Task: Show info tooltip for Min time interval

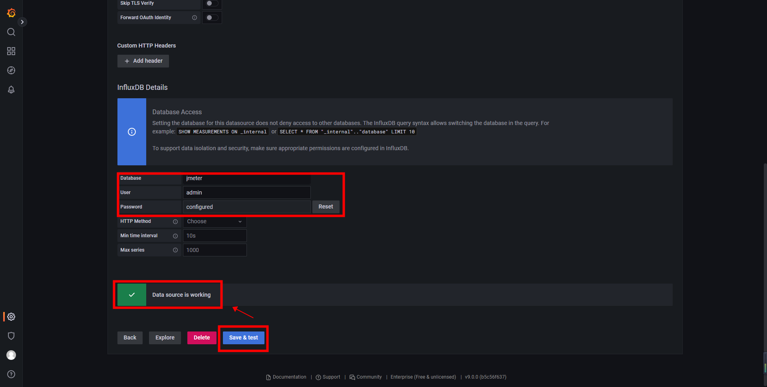Action: pyautogui.click(x=175, y=236)
